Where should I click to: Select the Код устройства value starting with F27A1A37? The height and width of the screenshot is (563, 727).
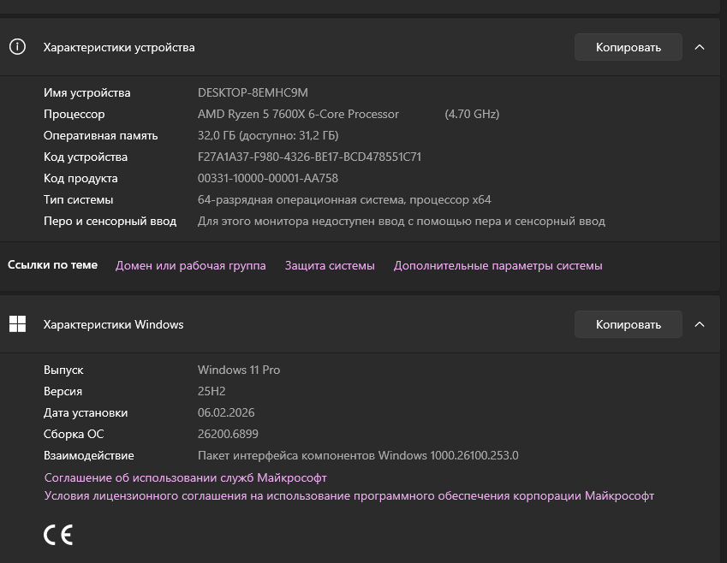[x=309, y=157]
